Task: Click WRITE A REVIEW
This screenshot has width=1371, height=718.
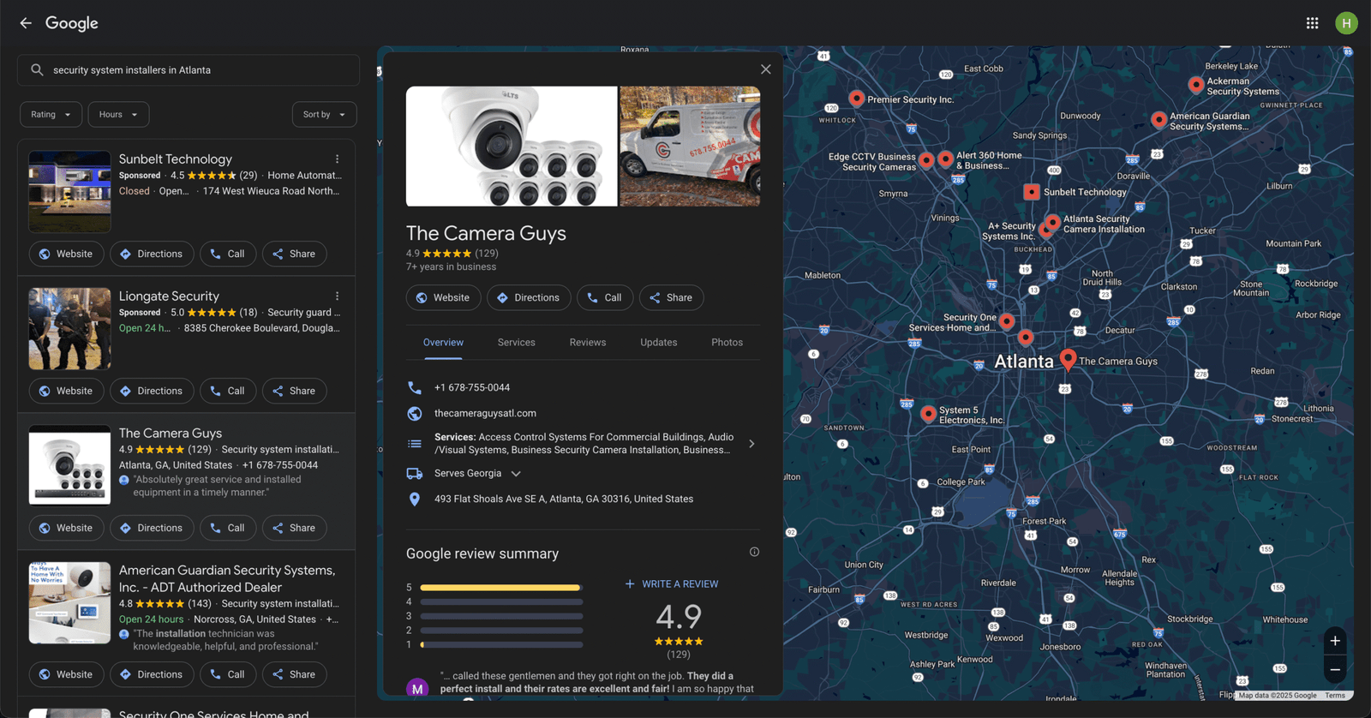Action: [x=672, y=584]
